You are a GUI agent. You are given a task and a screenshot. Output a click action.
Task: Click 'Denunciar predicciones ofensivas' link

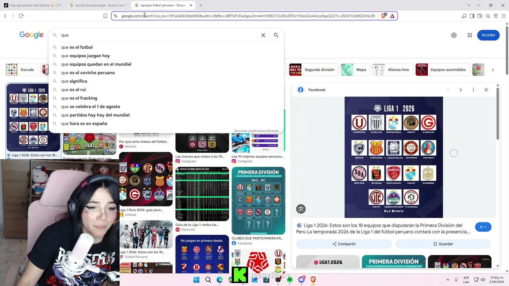coord(256,131)
